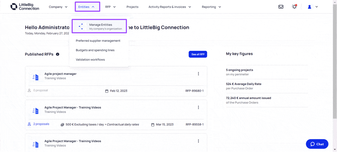Open the mail messages icon

click(x=281, y=7)
